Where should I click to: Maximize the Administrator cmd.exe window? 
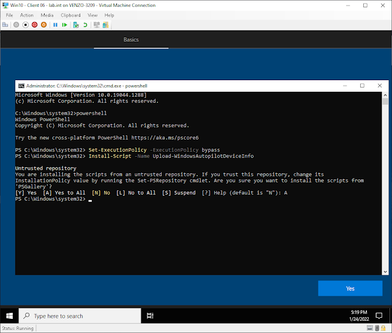point(362,86)
